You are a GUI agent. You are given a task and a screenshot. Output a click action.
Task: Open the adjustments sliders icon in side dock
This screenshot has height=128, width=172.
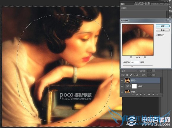170,11
